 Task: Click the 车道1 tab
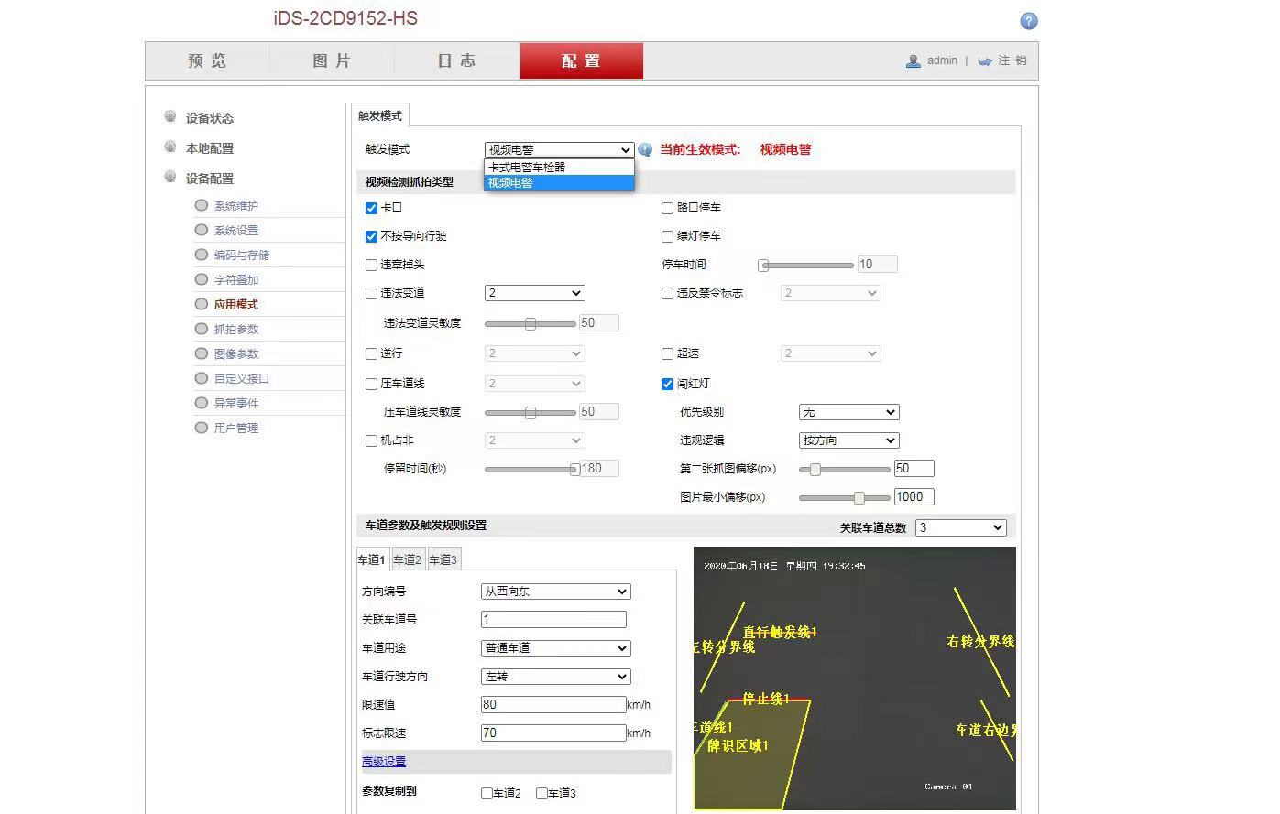click(x=372, y=559)
